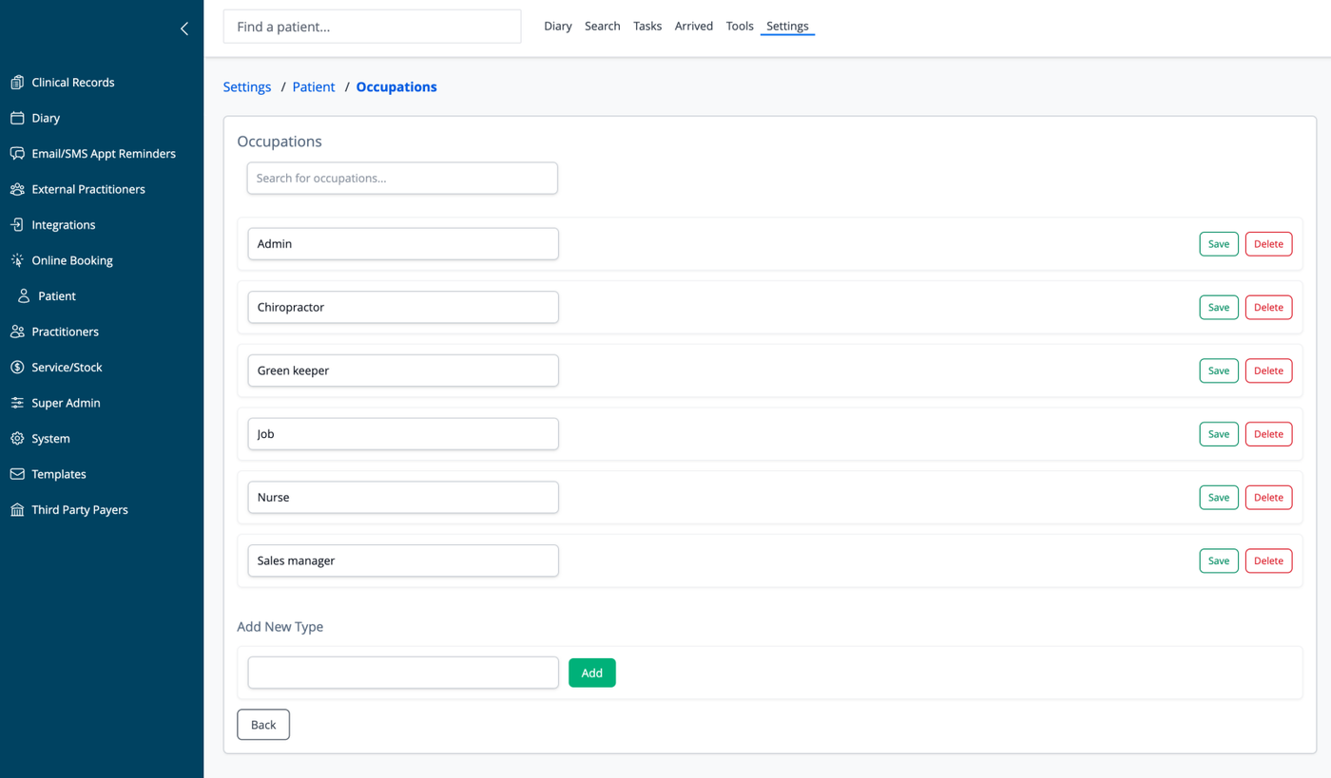Click the Service/Stock dollar icon
This screenshot has width=1331, height=778.
coord(17,368)
